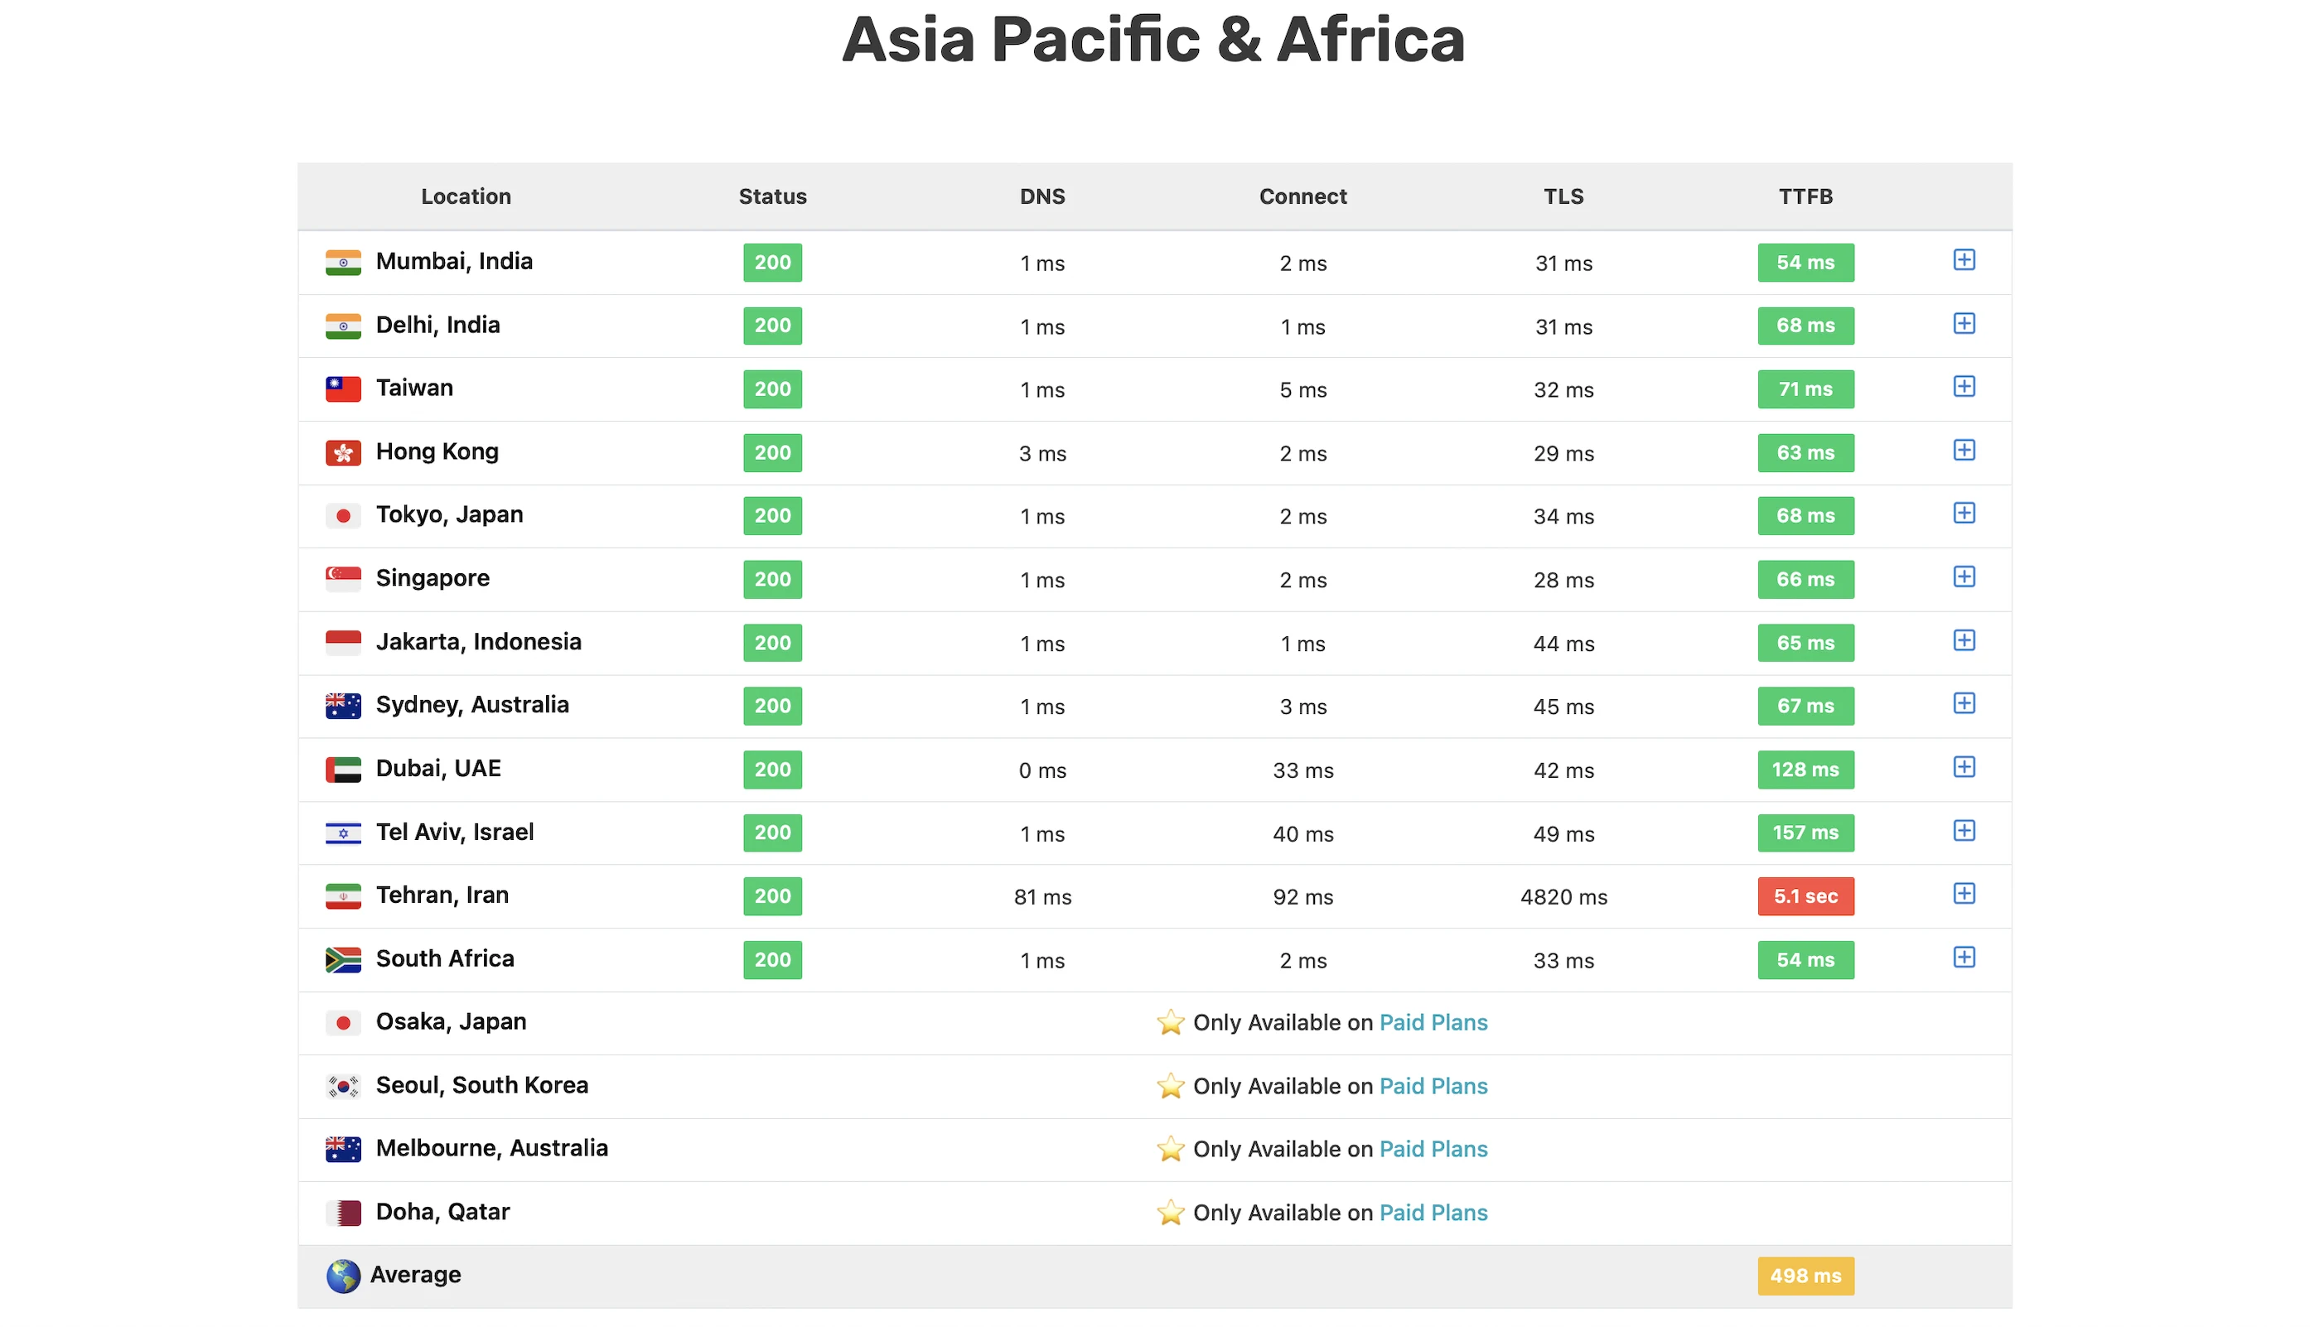Click the Sydney, Australia flag icon
Screen dimensions: 2310x1327
click(x=343, y=706)
